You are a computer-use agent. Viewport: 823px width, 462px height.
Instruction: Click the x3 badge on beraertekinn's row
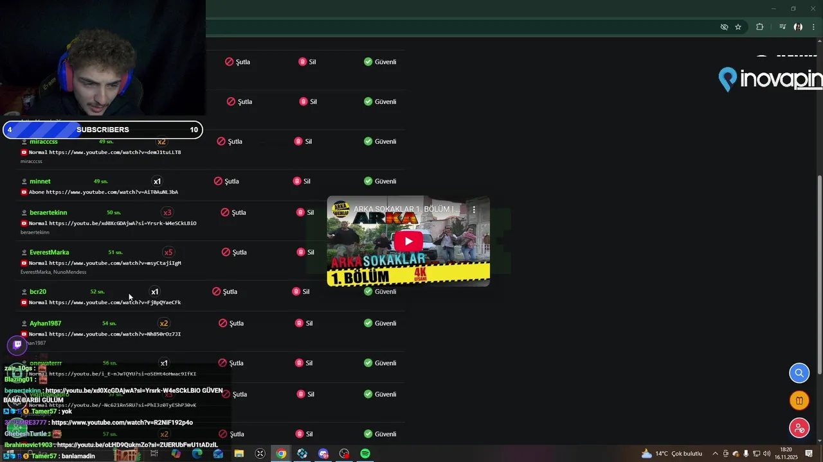(167, 212)
